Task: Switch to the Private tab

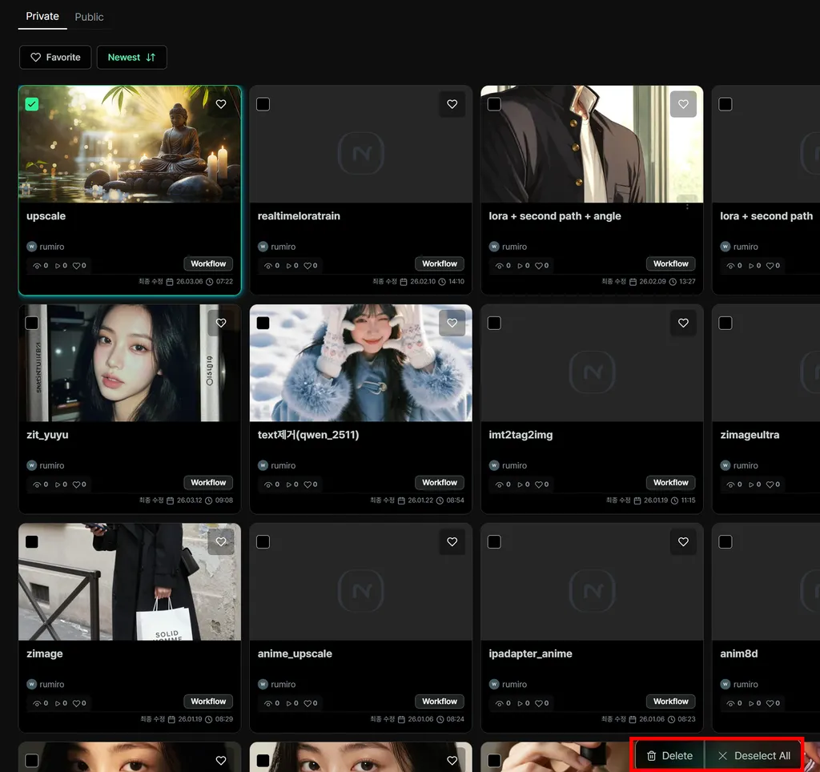Action: pyautogui.click(x=42, y=16)
